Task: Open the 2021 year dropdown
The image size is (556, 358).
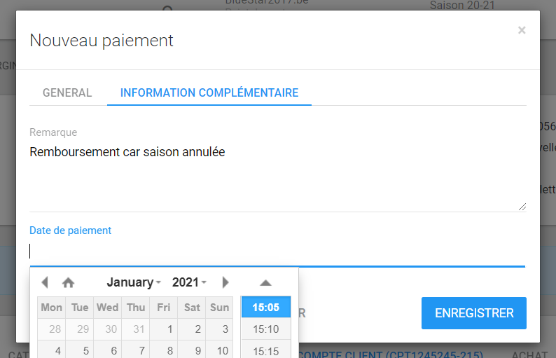Action: [x=189, y=282]
